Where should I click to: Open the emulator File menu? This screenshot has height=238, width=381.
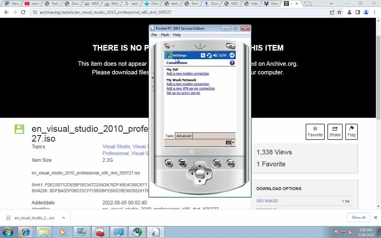[x=154, y=35]
